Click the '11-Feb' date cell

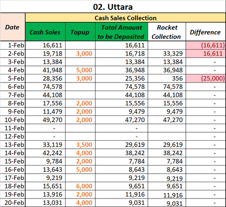click(x=13, y=128)
